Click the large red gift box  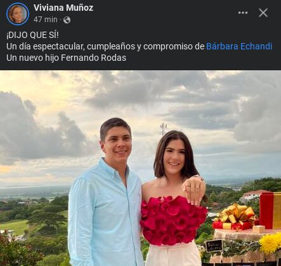click(270, 210)
